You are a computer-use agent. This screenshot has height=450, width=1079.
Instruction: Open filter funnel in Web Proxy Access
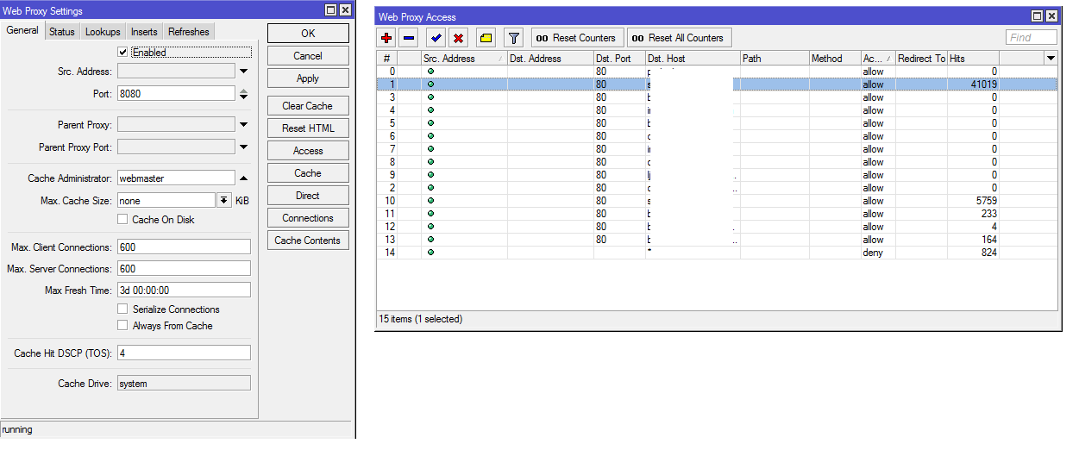(513, 38)
